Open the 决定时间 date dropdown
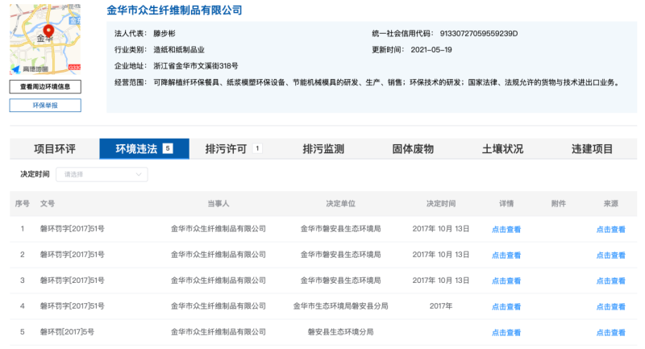Image resolution: width=645 pixels, height=349 pixels. (x=106, y=174)
